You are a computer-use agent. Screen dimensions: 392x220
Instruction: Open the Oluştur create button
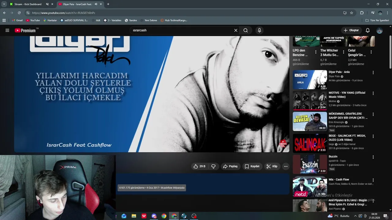[351, 30]
